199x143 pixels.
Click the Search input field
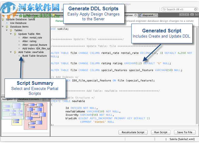pyautogui.click(x=179, y=9)
